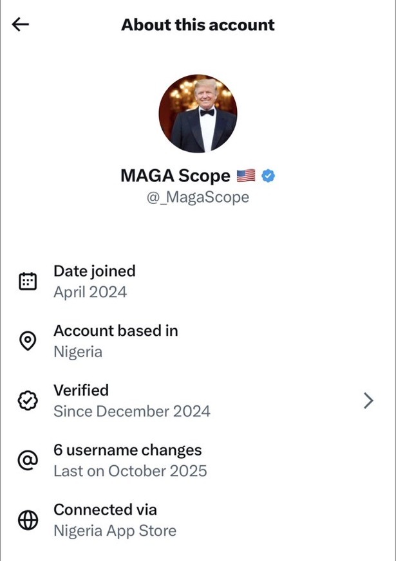Click the Account based in label
Screen dimensions: 396x561
[115, 331]
